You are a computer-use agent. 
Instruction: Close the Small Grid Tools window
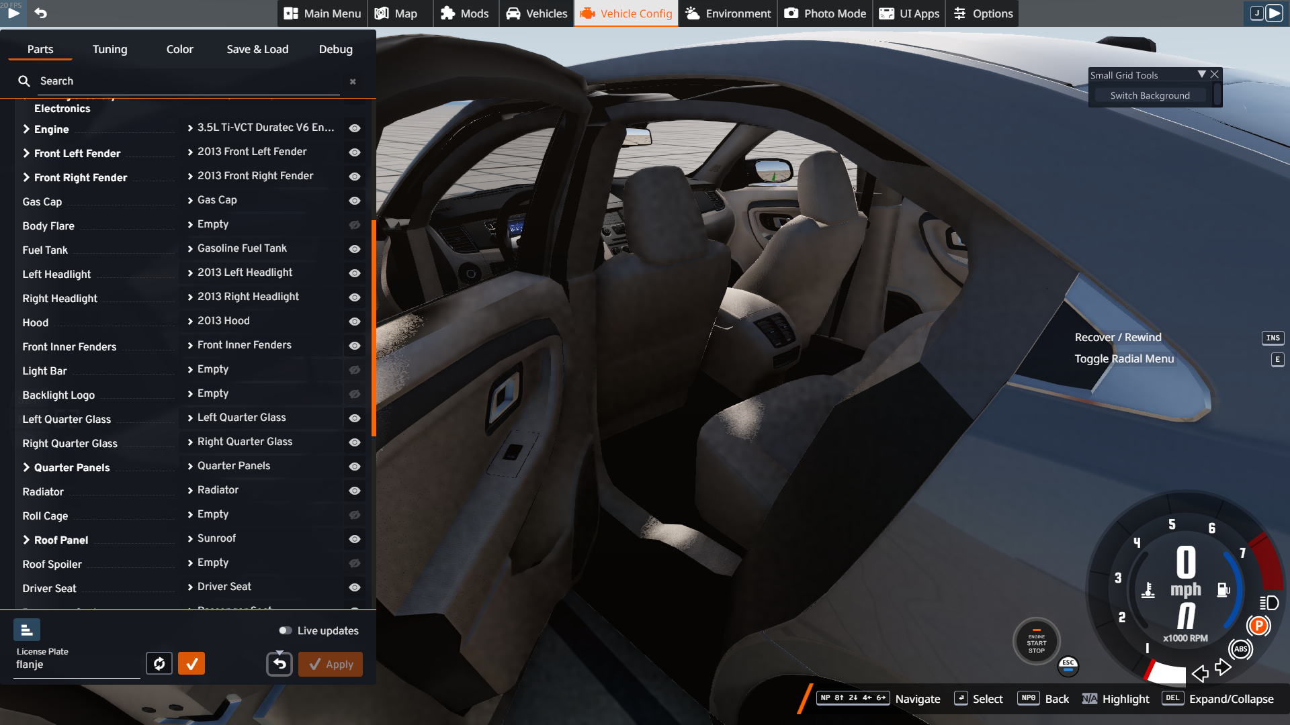(1215, 75)
